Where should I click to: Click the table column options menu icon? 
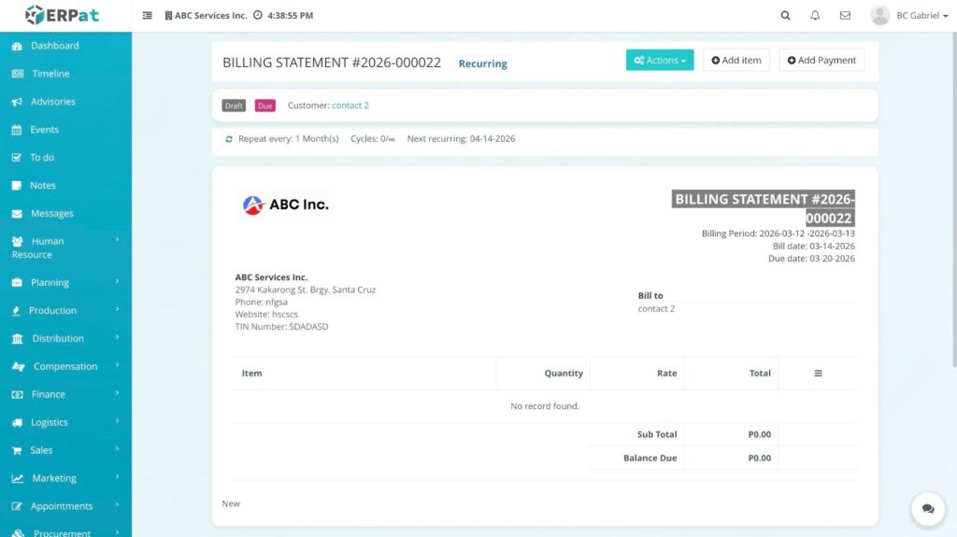818,373
